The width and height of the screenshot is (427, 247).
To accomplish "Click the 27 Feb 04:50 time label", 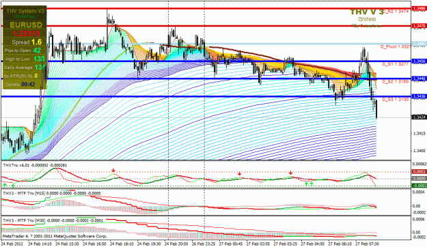I will (x=312, y=244).
